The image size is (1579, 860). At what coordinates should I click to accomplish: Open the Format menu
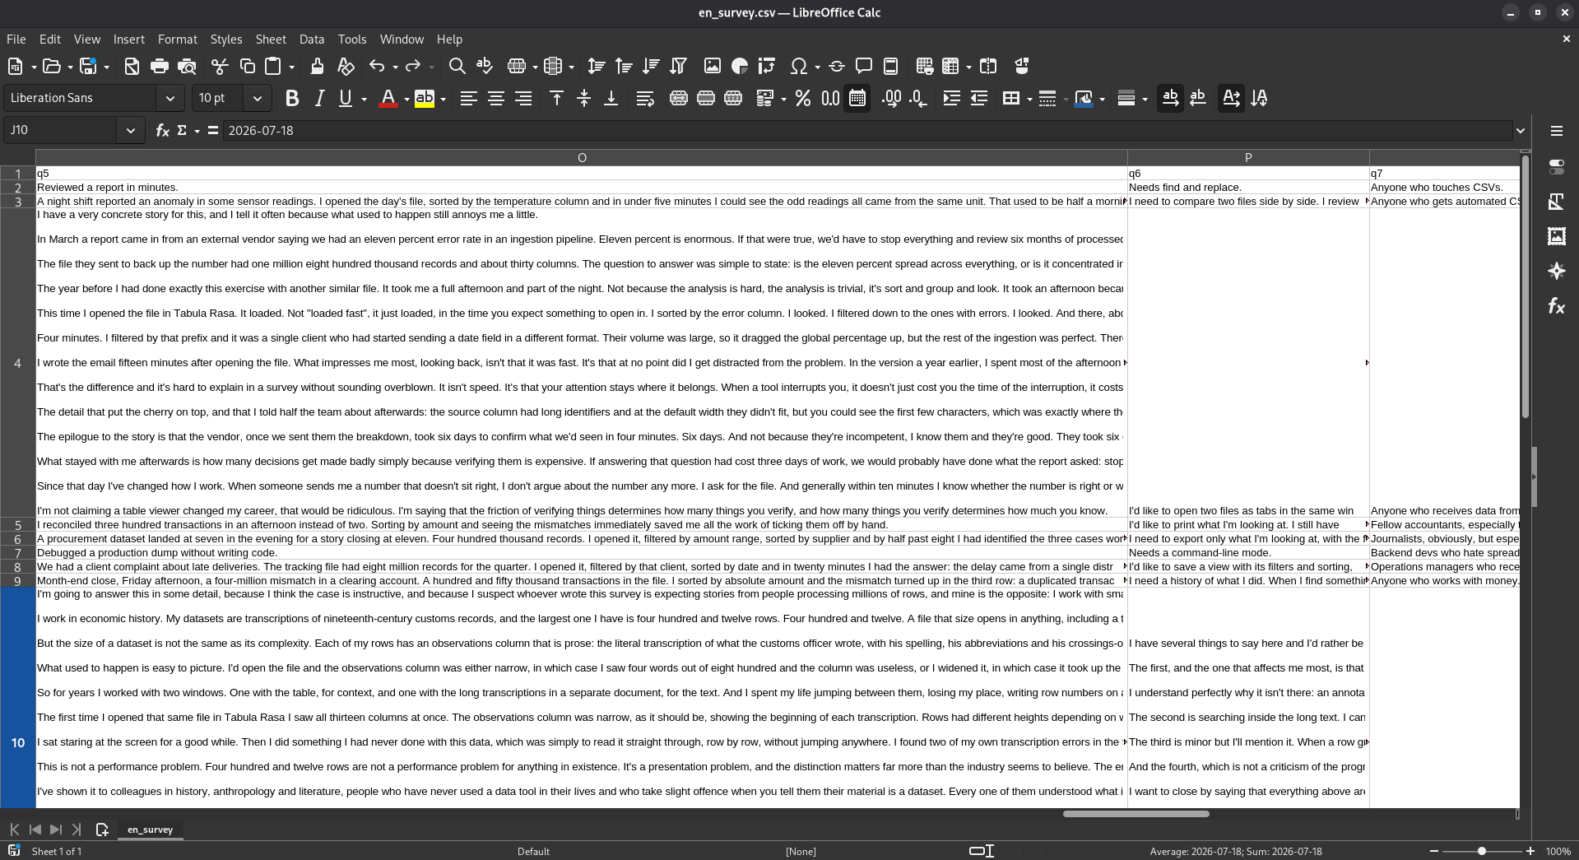click(x=177, y=39)
